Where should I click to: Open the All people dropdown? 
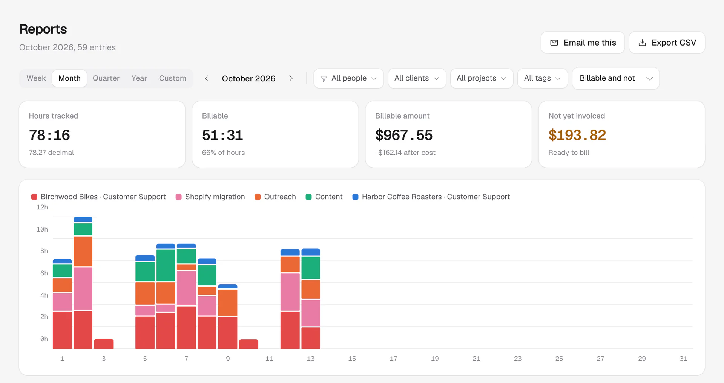point(349,78)
